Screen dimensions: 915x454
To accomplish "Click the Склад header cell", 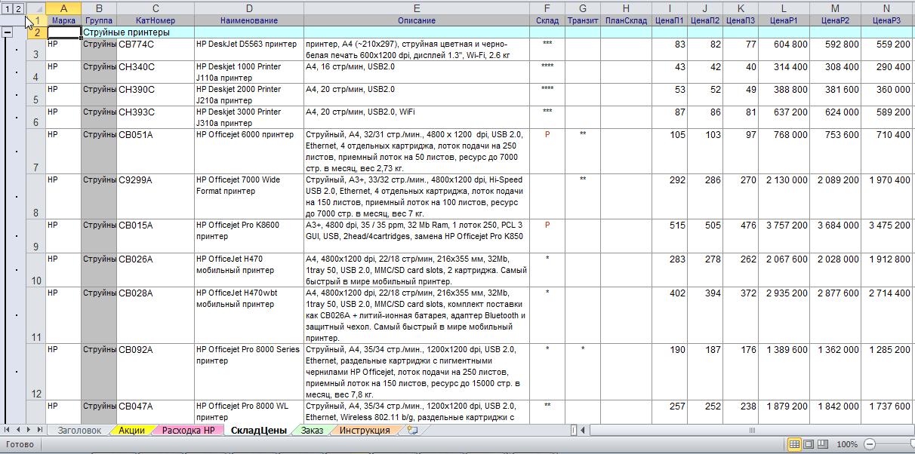I will coord(547,20).
